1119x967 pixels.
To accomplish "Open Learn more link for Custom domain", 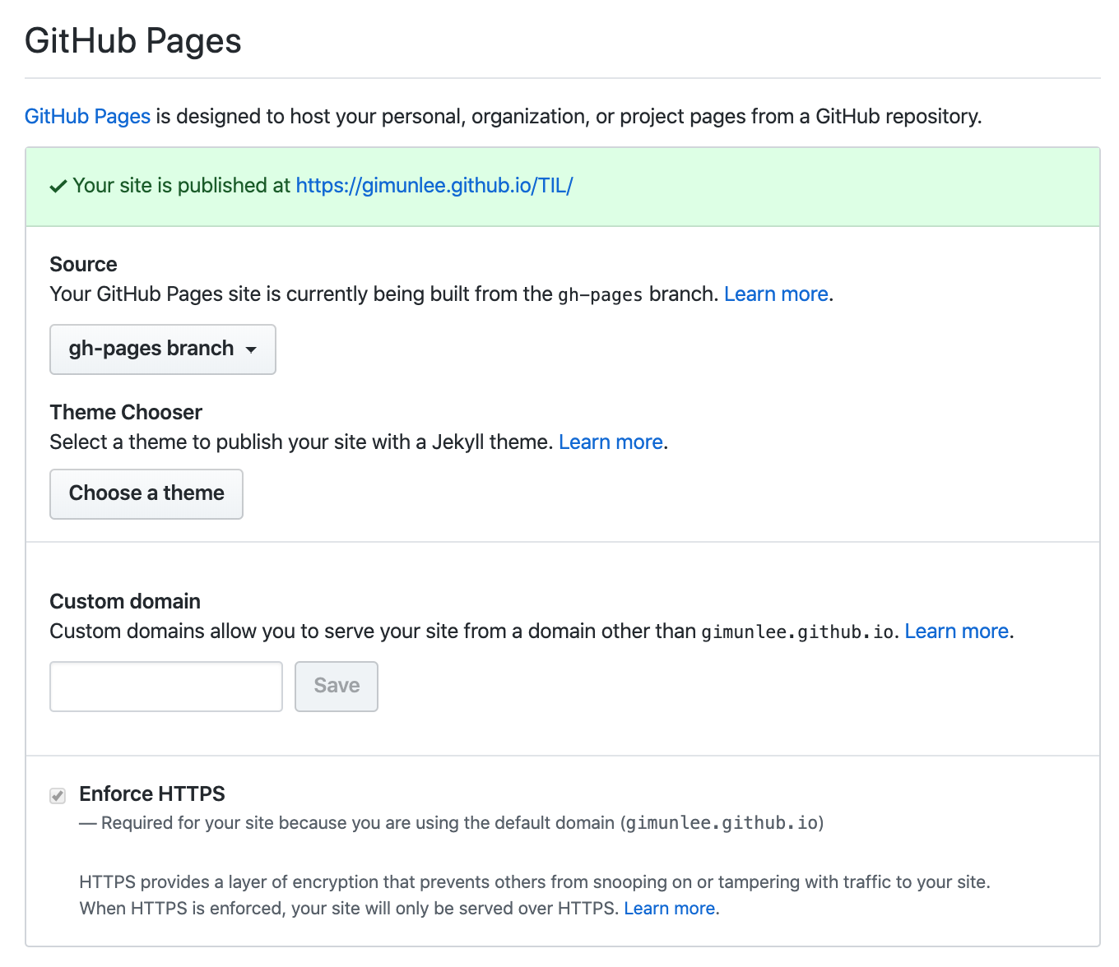I will [957, 632].
